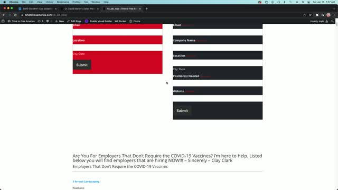Screen dimensions: 338x190
Task: Open the Apple menu
Action: pyautogui.click(x=5, y=2)
